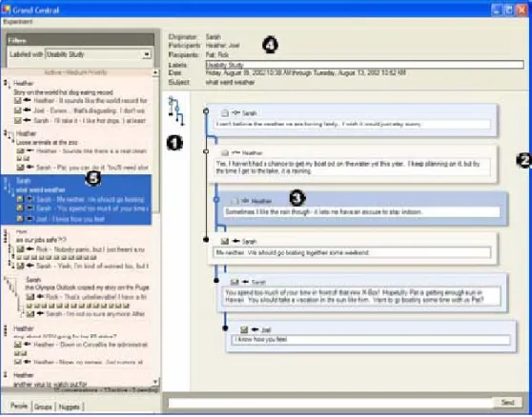Viewport: 532px width, 417px height.
Task: Open the "Labeled with" Usability Study dropdown
Action: pos(98,54)
